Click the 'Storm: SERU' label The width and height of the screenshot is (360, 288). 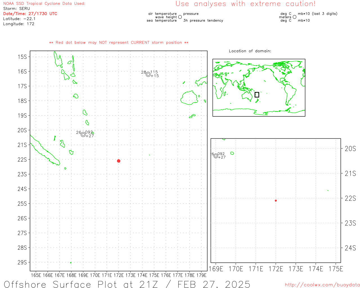pos(17,8)
